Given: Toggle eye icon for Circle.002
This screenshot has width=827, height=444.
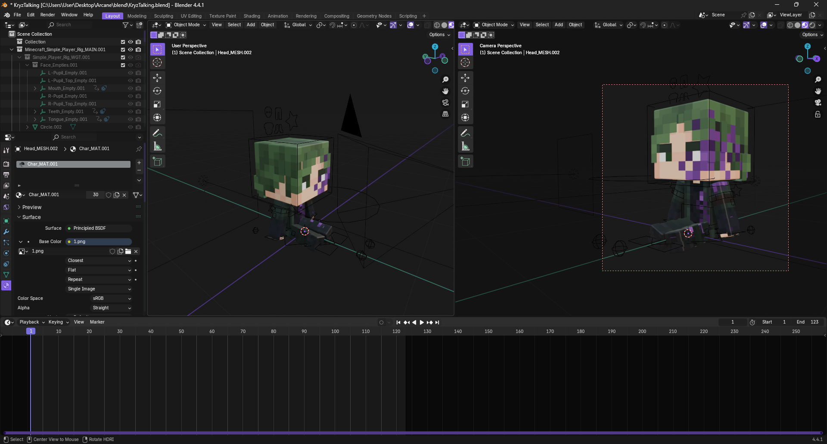Looking at the screenshot, I should (x=131, y=127).
